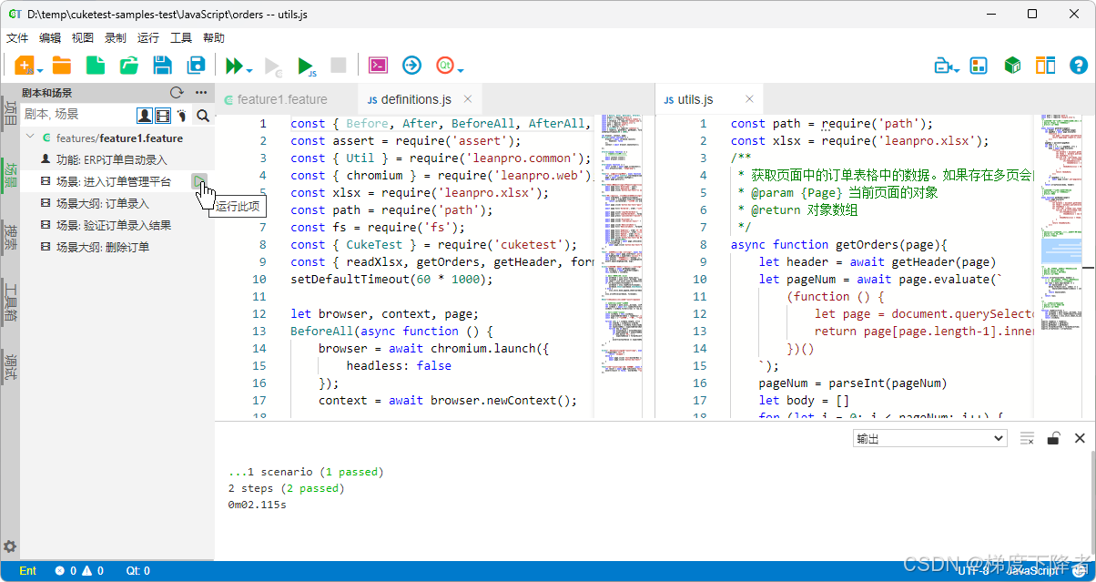Click the 剧本, 场景 filter input field

click(x=78, y=115)
